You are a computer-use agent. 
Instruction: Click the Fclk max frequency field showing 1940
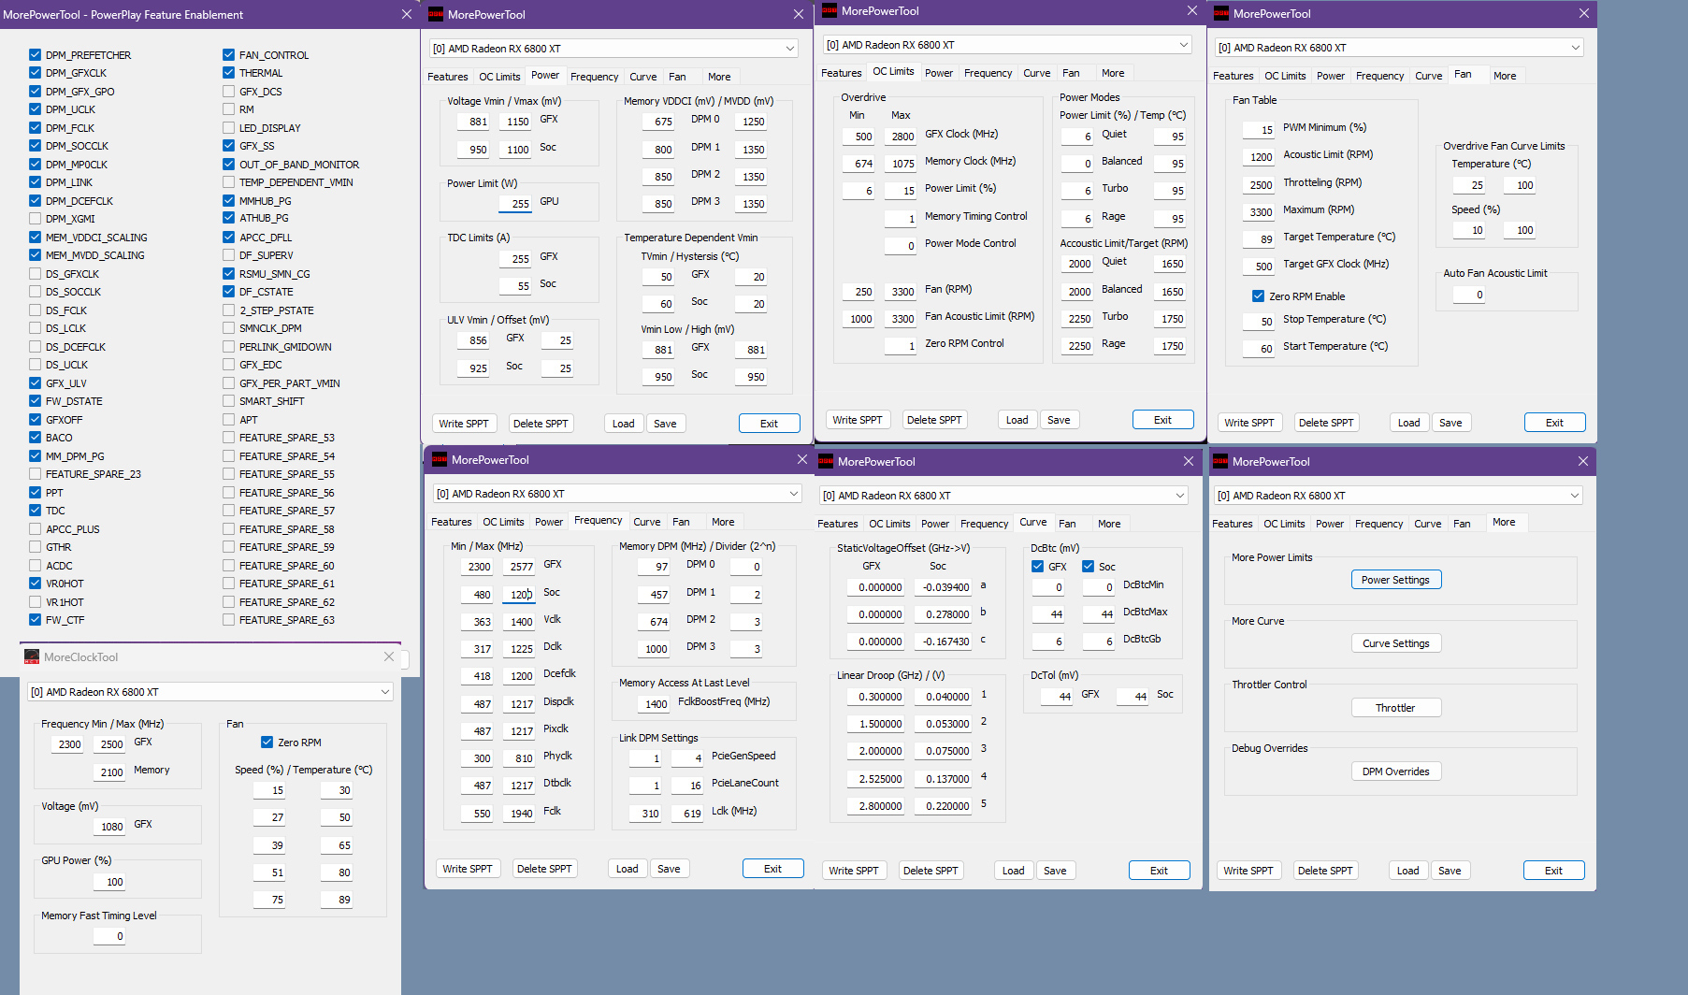[519, 814]
